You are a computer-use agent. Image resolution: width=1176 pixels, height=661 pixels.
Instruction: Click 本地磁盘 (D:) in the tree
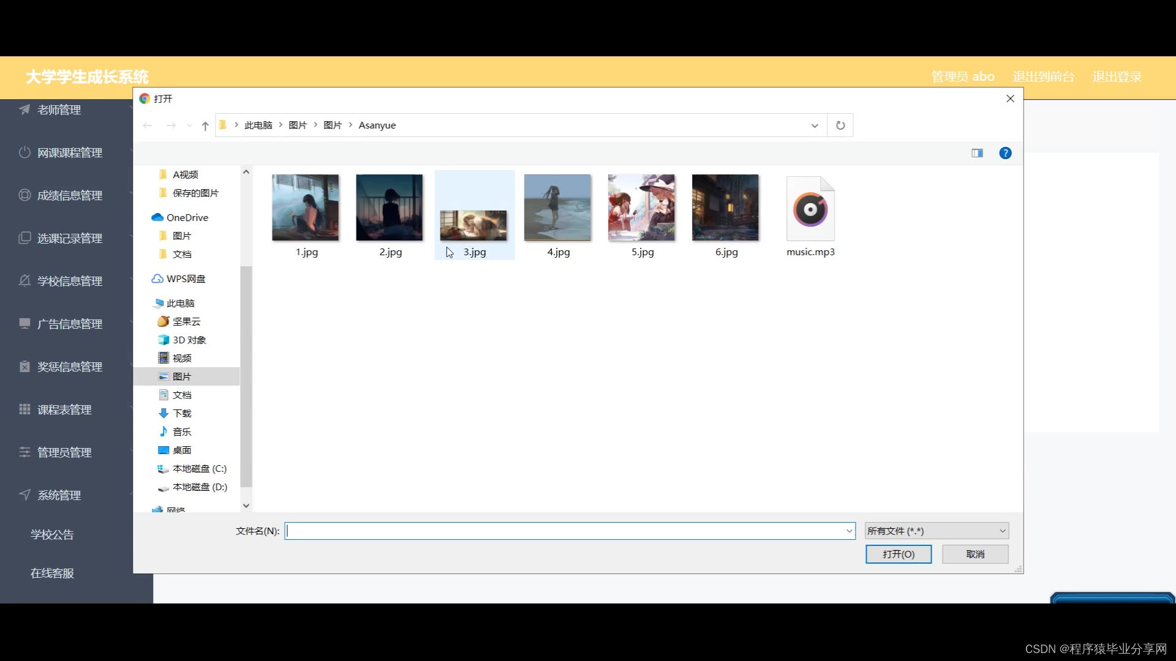click(199, 487)
